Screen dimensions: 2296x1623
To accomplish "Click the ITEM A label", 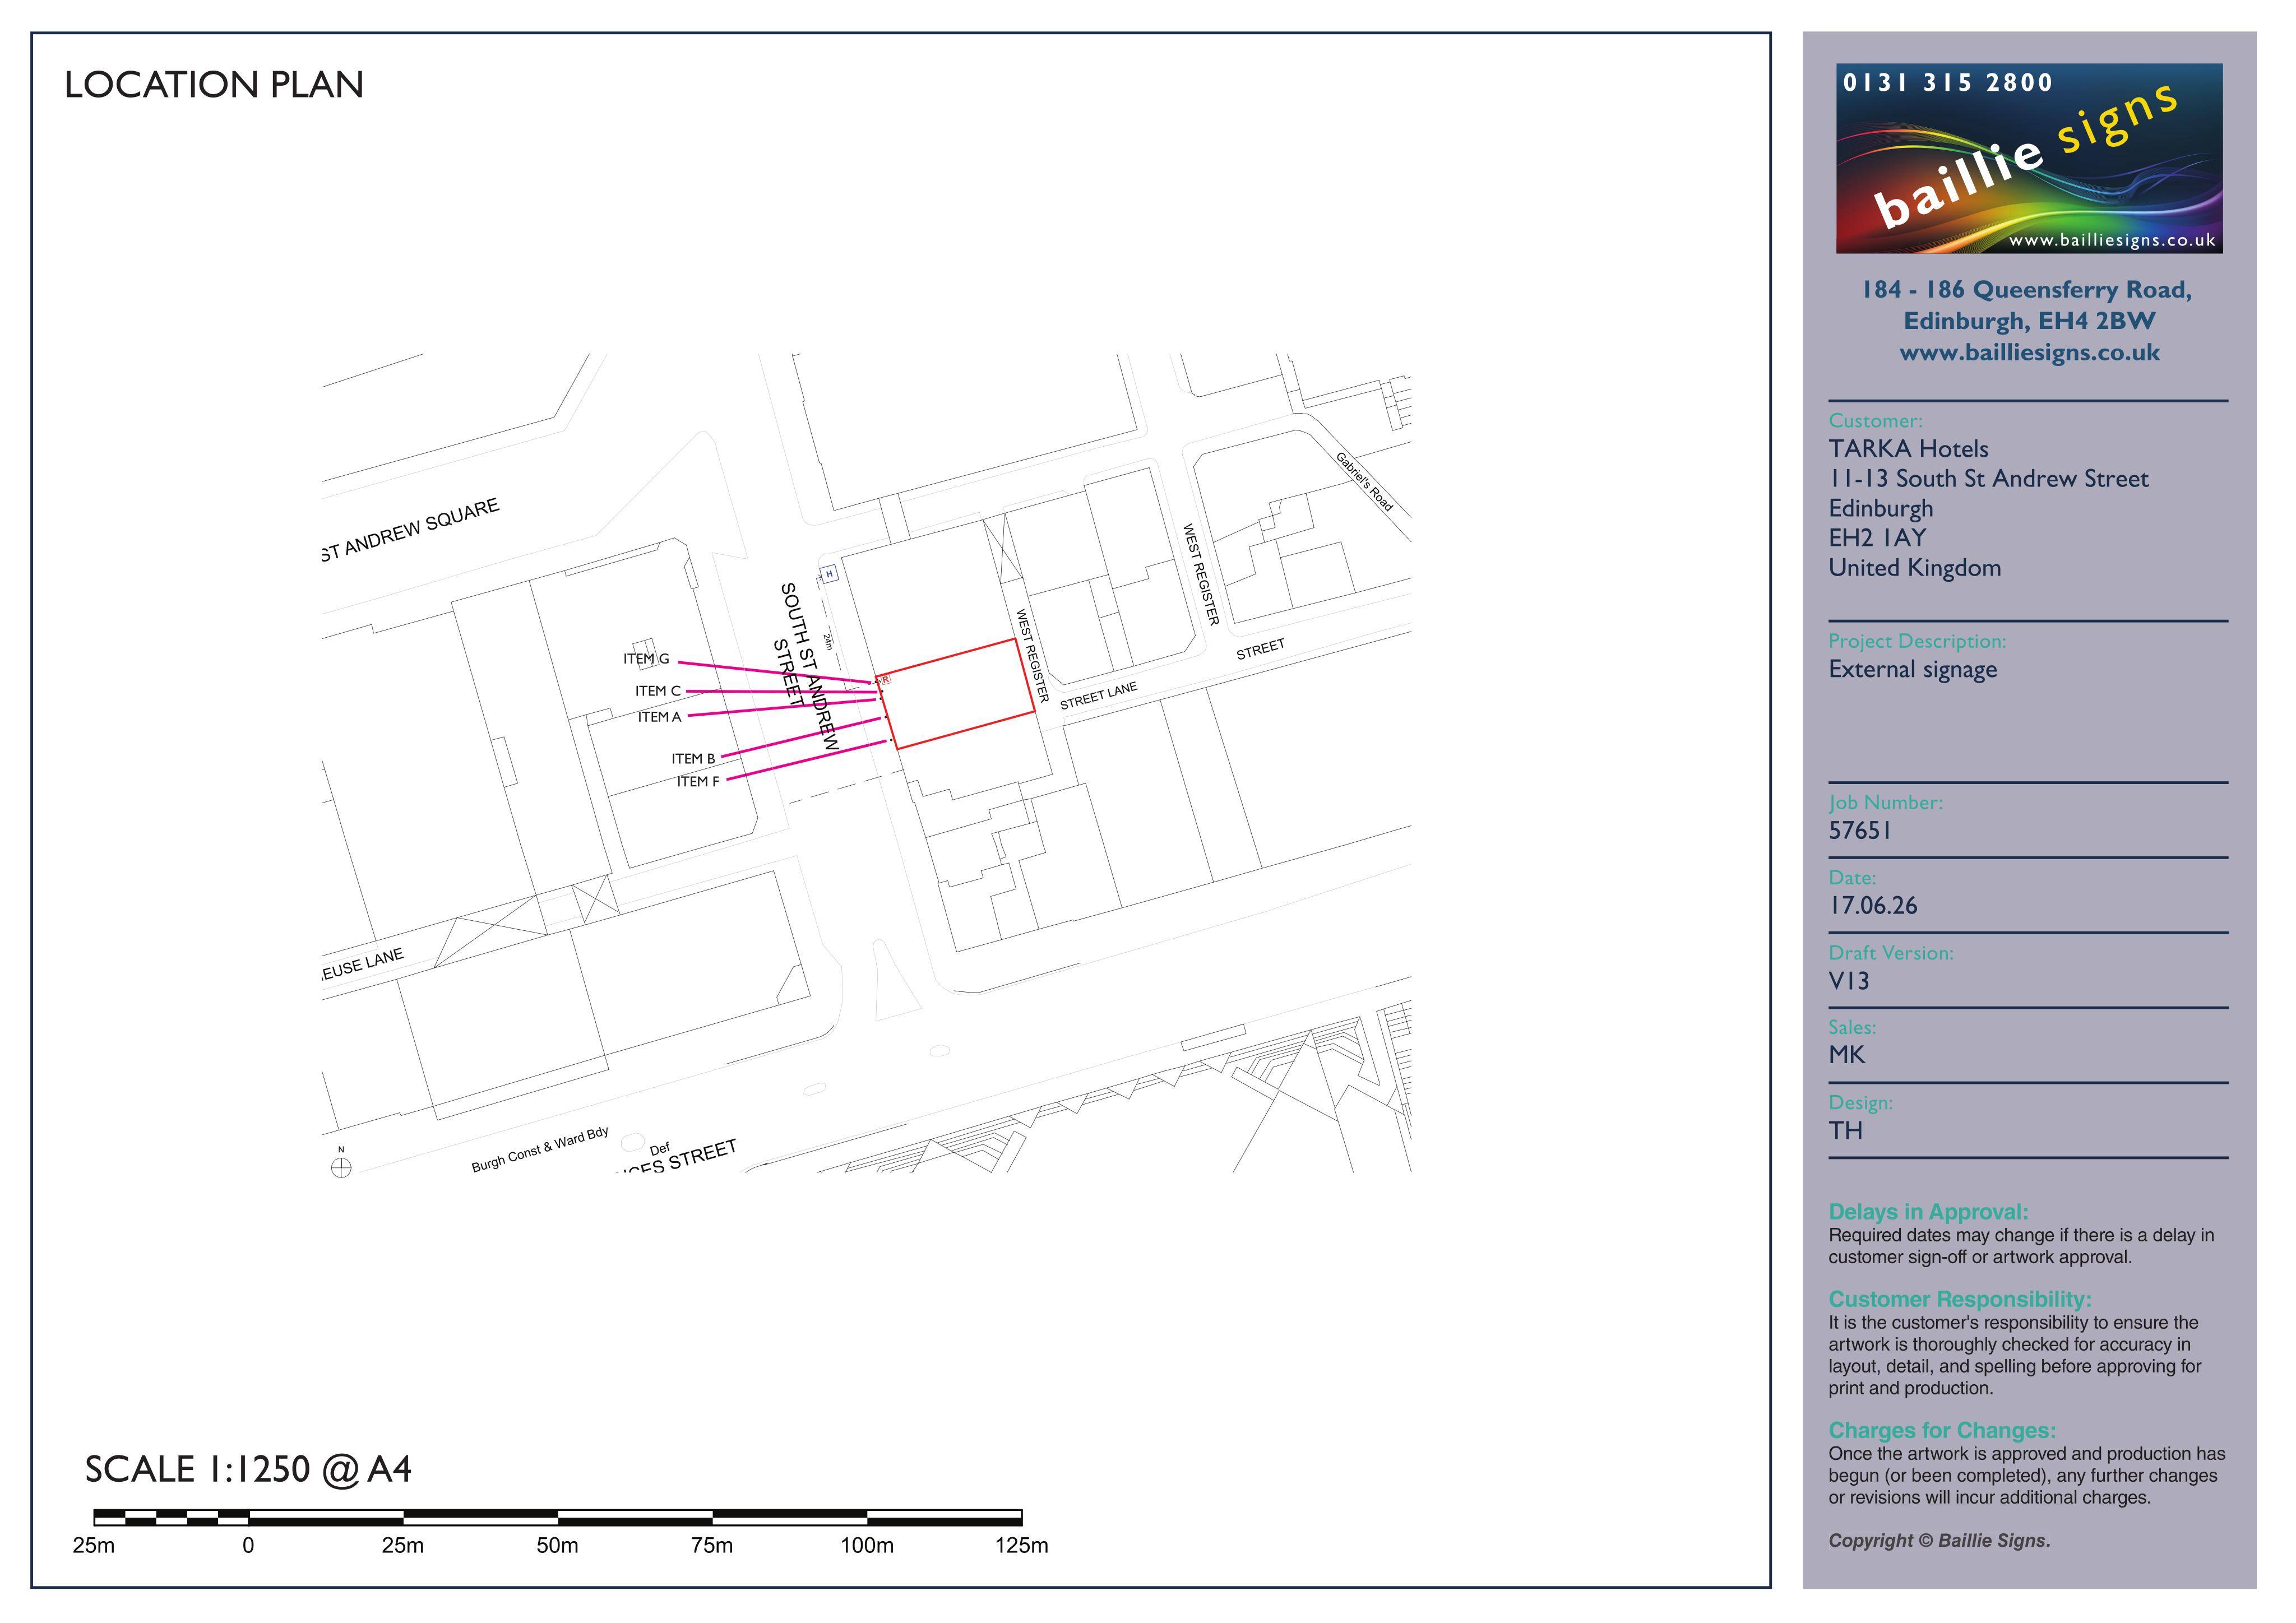I will coord(659,717).
